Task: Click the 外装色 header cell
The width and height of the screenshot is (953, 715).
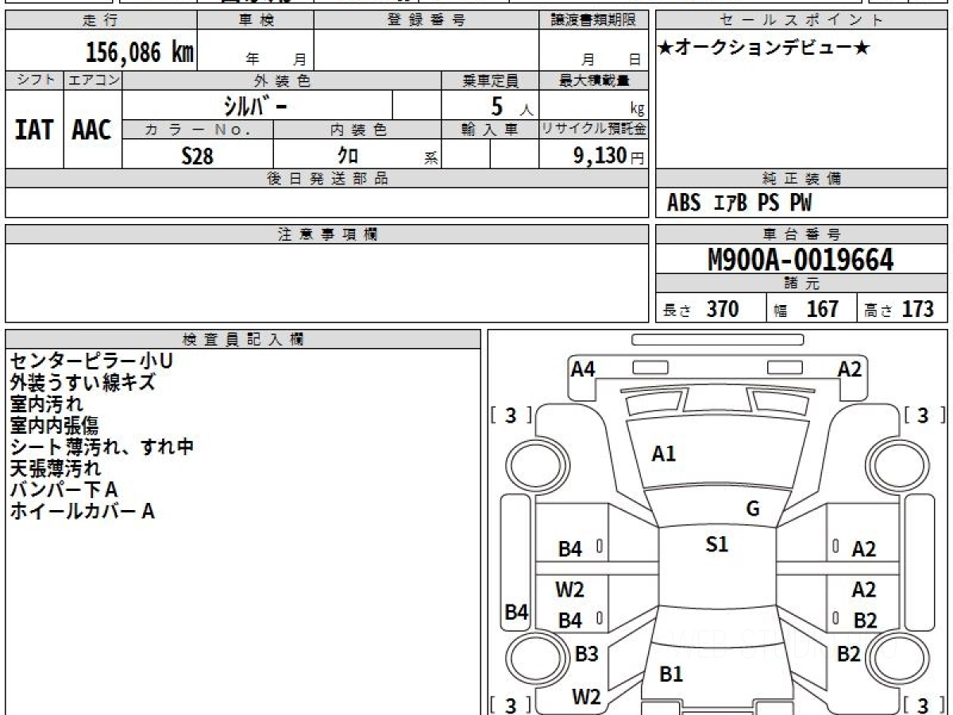Action: [x=282, y=80]
